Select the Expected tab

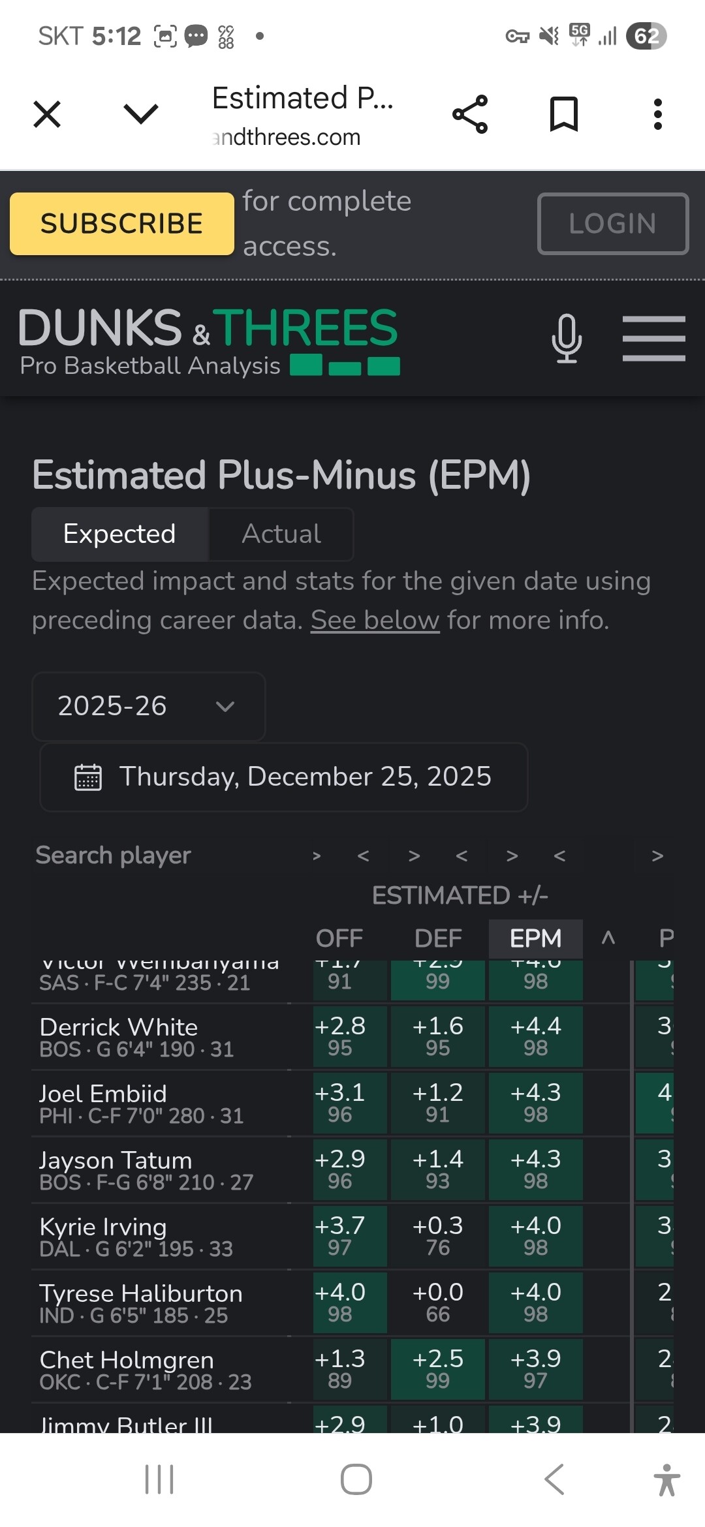(119, 534)
